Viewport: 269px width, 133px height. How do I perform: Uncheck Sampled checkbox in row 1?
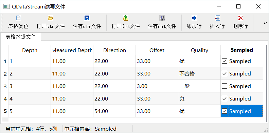coord(225,61)
